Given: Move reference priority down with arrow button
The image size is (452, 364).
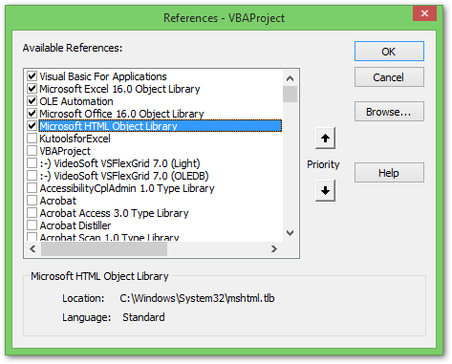Looking at the screenshot, I should click(x=325, y=191).
